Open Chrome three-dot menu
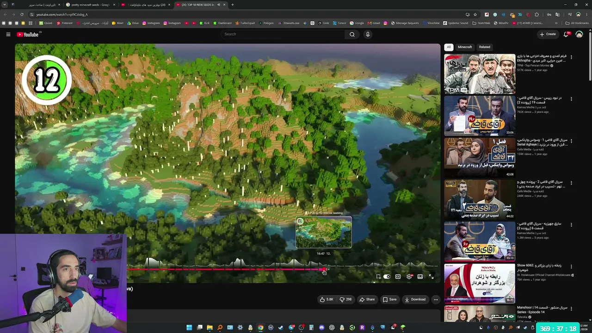The image size is (592, 333). (x=586, y=14)
